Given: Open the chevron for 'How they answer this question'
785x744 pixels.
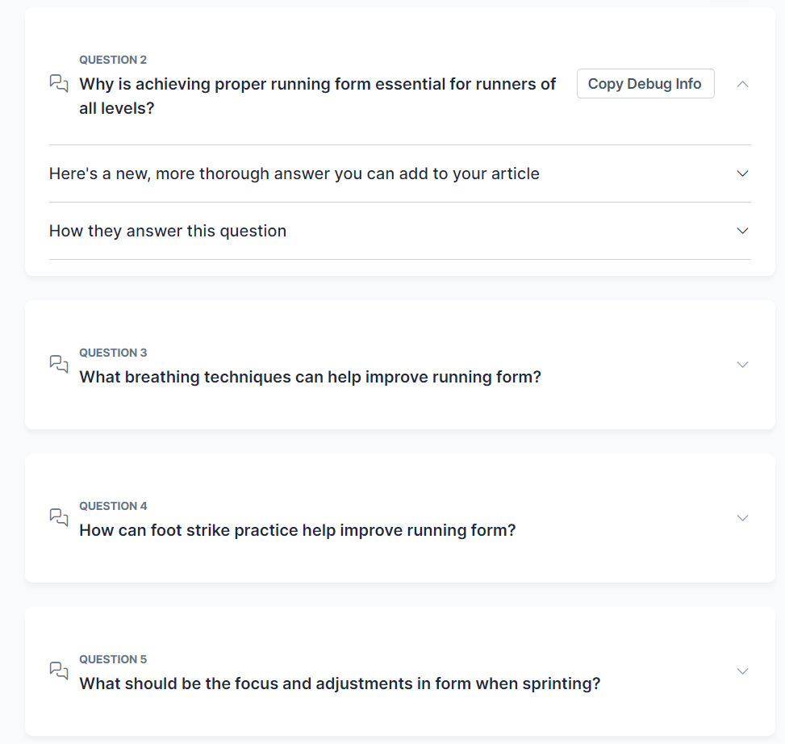Looking at the screenshot, I should click(743, 231).
